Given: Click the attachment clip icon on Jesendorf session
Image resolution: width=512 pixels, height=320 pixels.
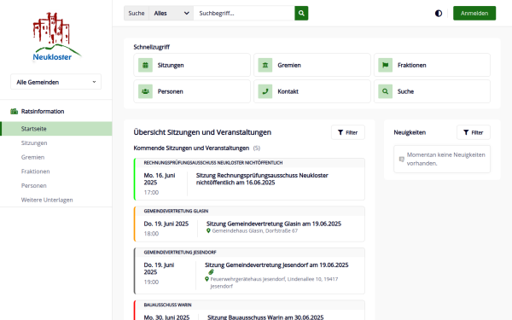Looking at the screenshot, I should (211, 272).
